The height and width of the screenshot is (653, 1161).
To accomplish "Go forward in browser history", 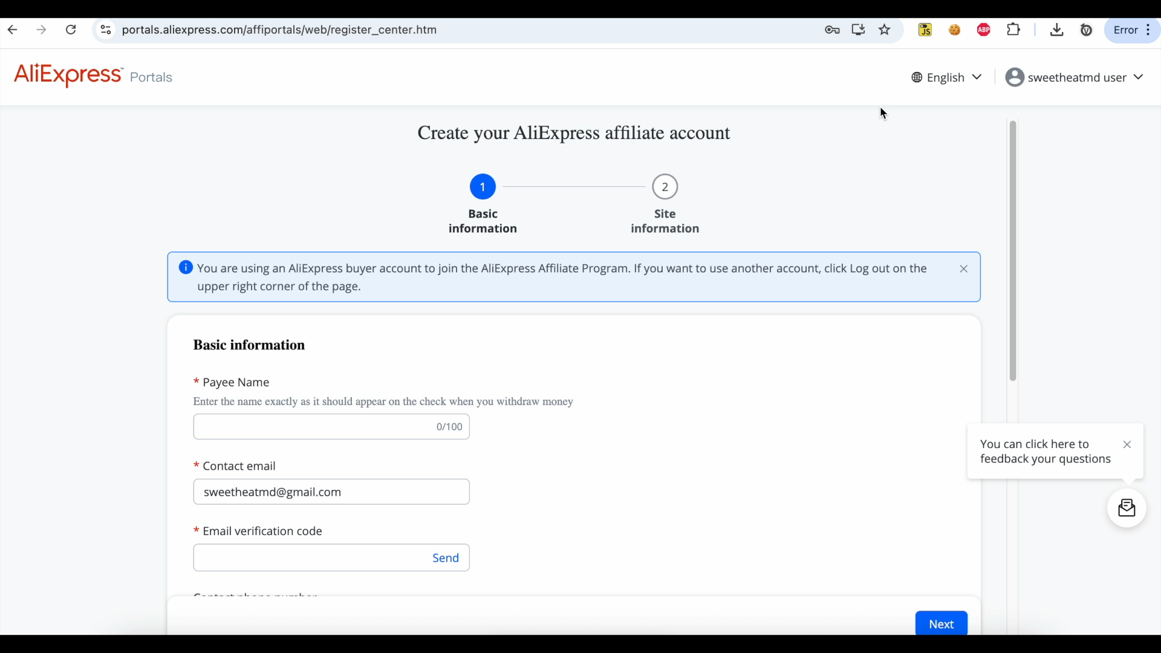I will (41, 30).
